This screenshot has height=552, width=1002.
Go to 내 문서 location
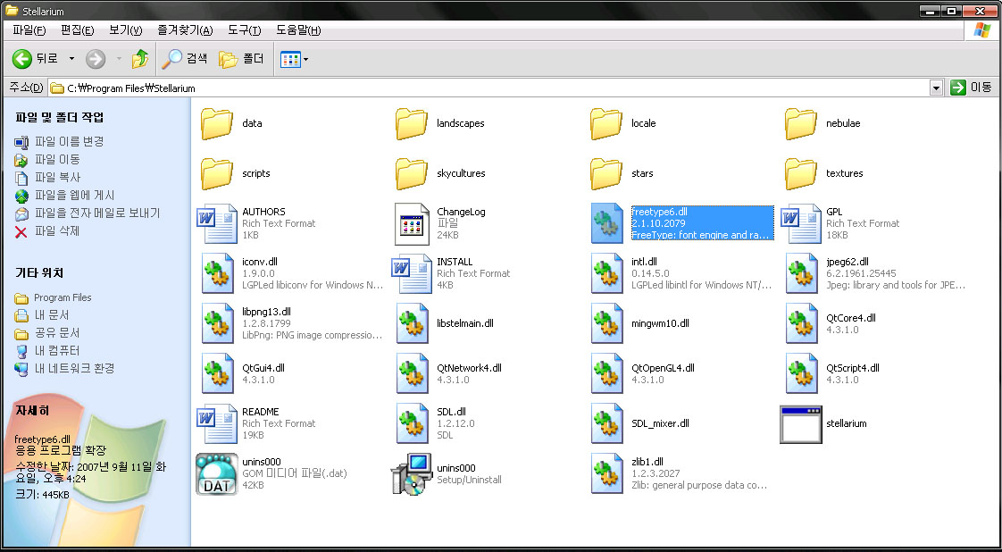pos(42,315)
